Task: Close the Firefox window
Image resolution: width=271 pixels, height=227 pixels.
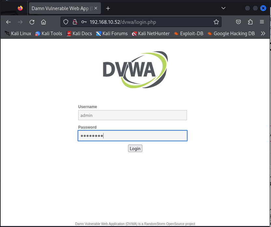Action: coord(263,8)
